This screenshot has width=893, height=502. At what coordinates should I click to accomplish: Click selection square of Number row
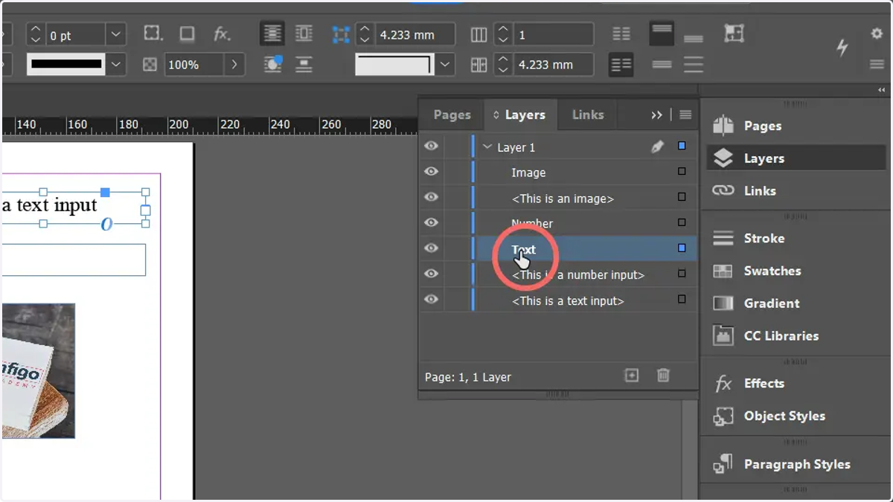click(x=682, y=222)
